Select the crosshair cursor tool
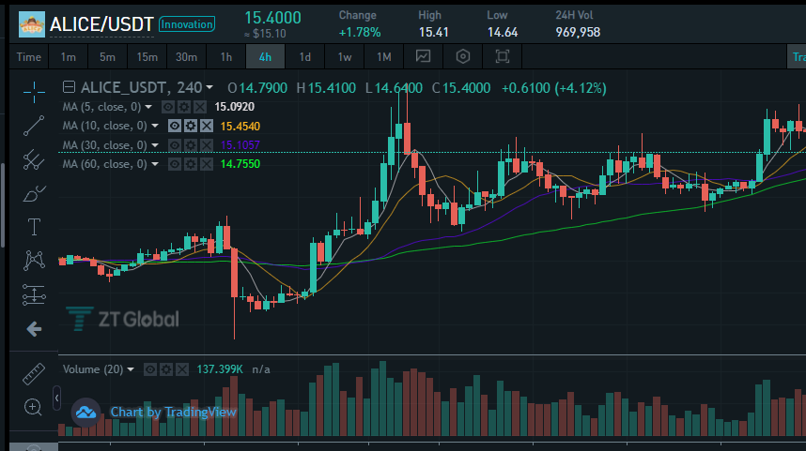Screen dimensions: 806x451 click(x=34, y=91)
